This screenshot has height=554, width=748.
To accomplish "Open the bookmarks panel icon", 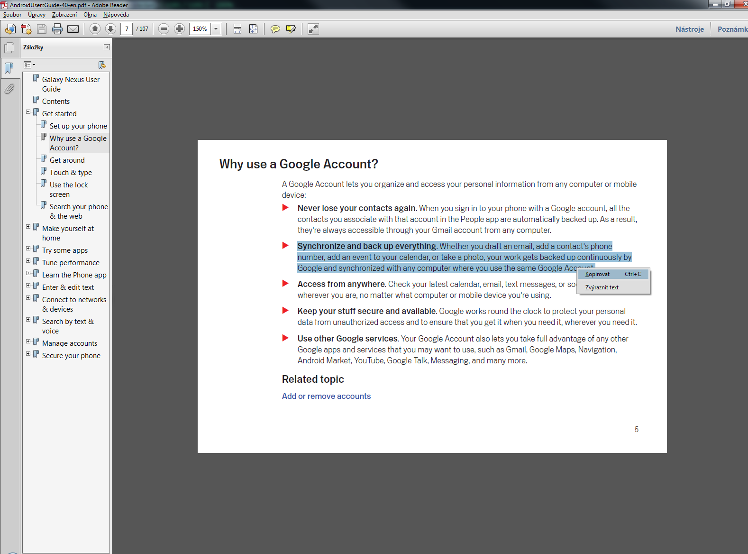I will [x=9, y=68].
